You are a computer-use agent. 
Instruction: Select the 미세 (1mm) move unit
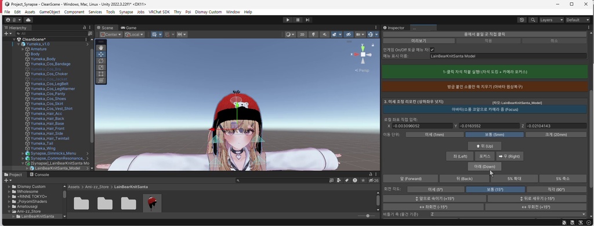click(434, 134)
